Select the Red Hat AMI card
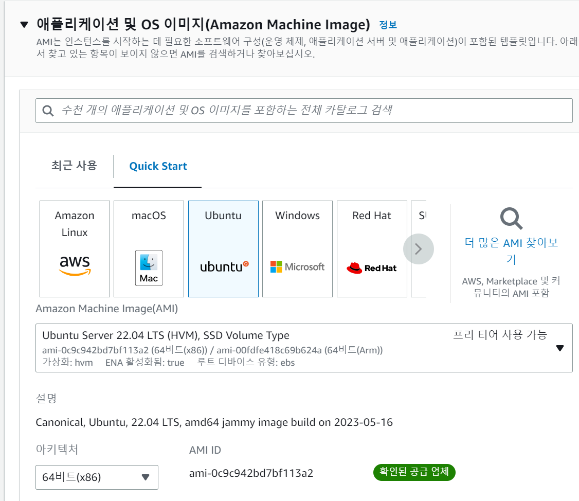 [372, 248]
